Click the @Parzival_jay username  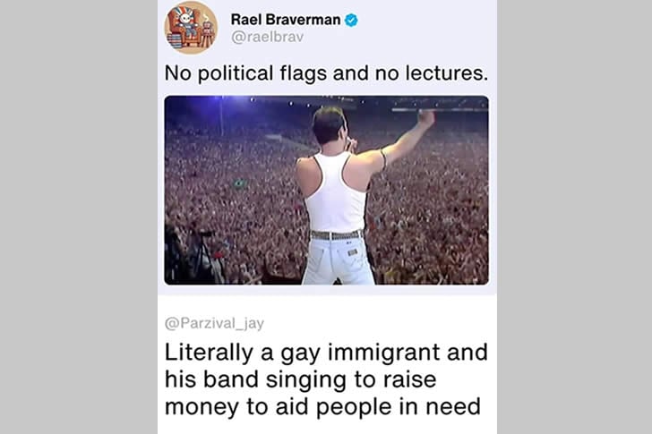[x=214, y=323]
